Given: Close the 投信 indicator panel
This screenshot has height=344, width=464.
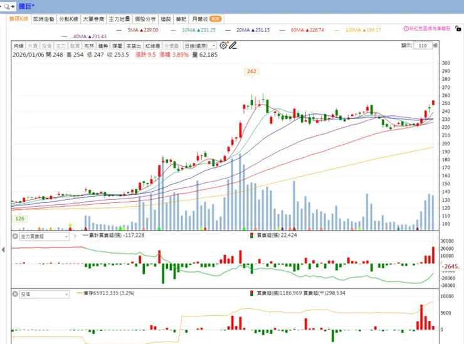Looking at the screenshot, I should click(15, 294).
